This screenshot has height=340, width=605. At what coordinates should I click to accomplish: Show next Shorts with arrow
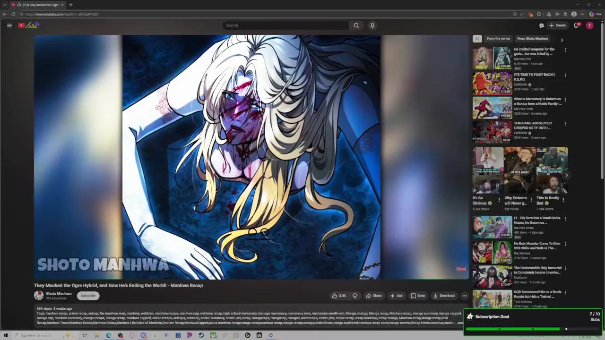pyautogui.click(x=566, y=175)
